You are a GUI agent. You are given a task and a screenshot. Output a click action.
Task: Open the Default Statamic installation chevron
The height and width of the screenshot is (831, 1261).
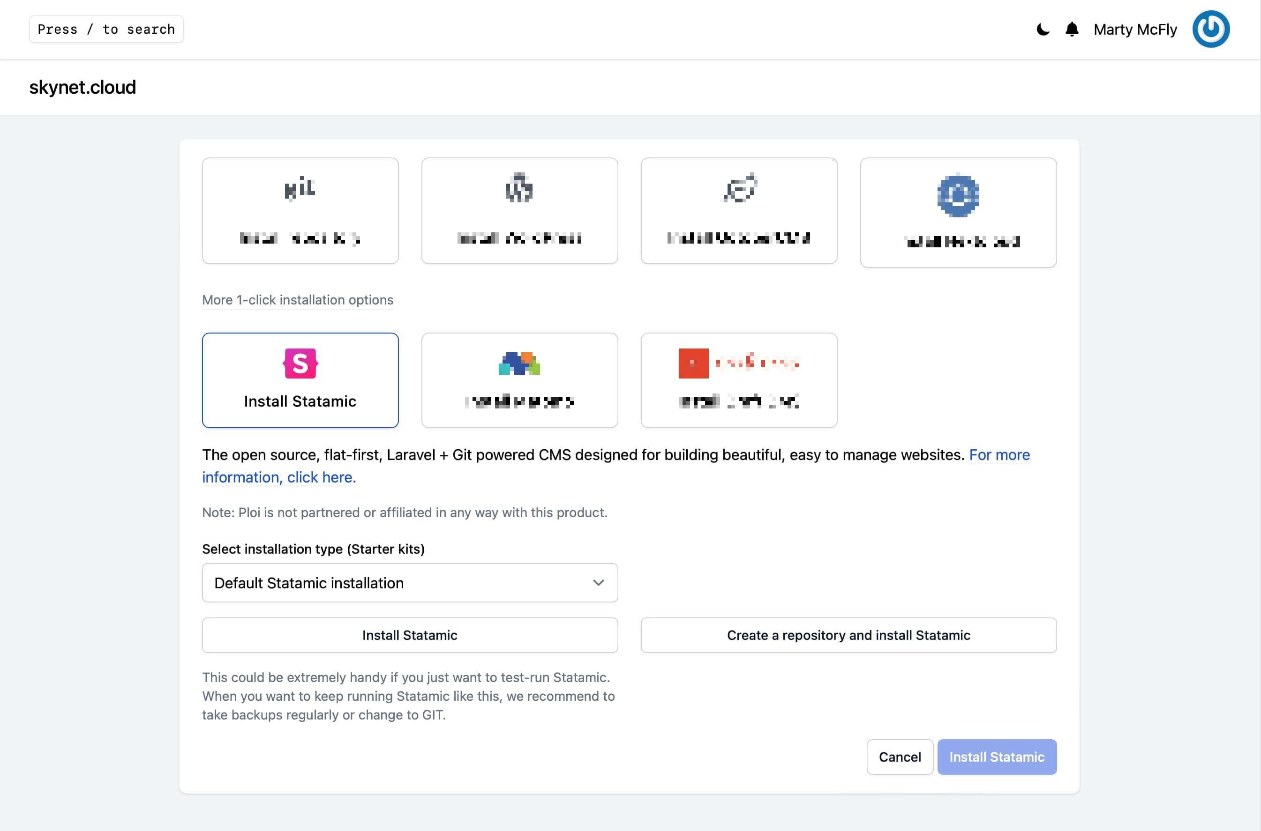pyautogui.click(x=599, y=583)
